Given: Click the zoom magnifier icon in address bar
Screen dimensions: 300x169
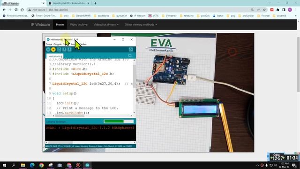Looking at the screenshot, I should coord(252,10).
